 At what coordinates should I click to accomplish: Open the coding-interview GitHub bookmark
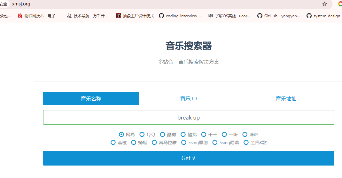(180, 16)
